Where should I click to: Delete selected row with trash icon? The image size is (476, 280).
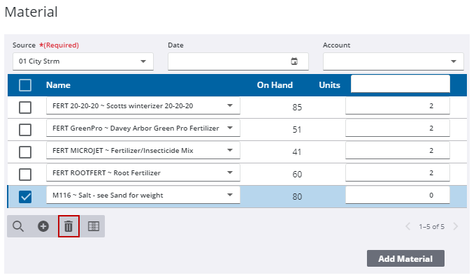pos(68,226)
